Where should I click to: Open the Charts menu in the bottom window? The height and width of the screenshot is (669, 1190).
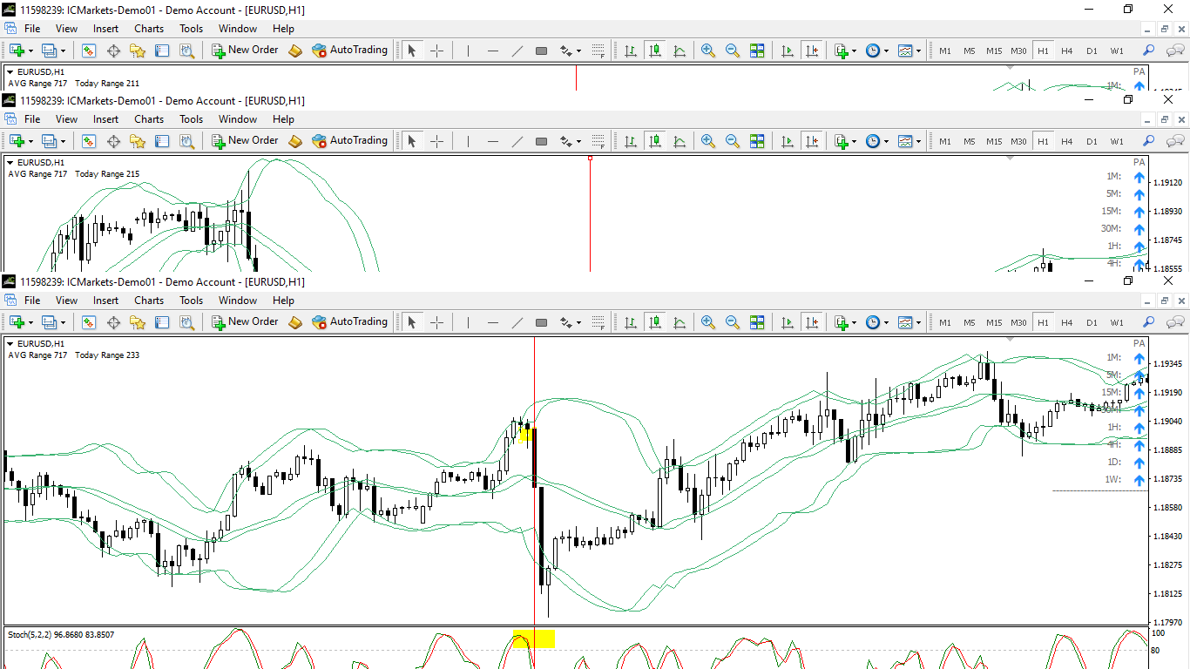pyautogui.click(x=149, y=301)
